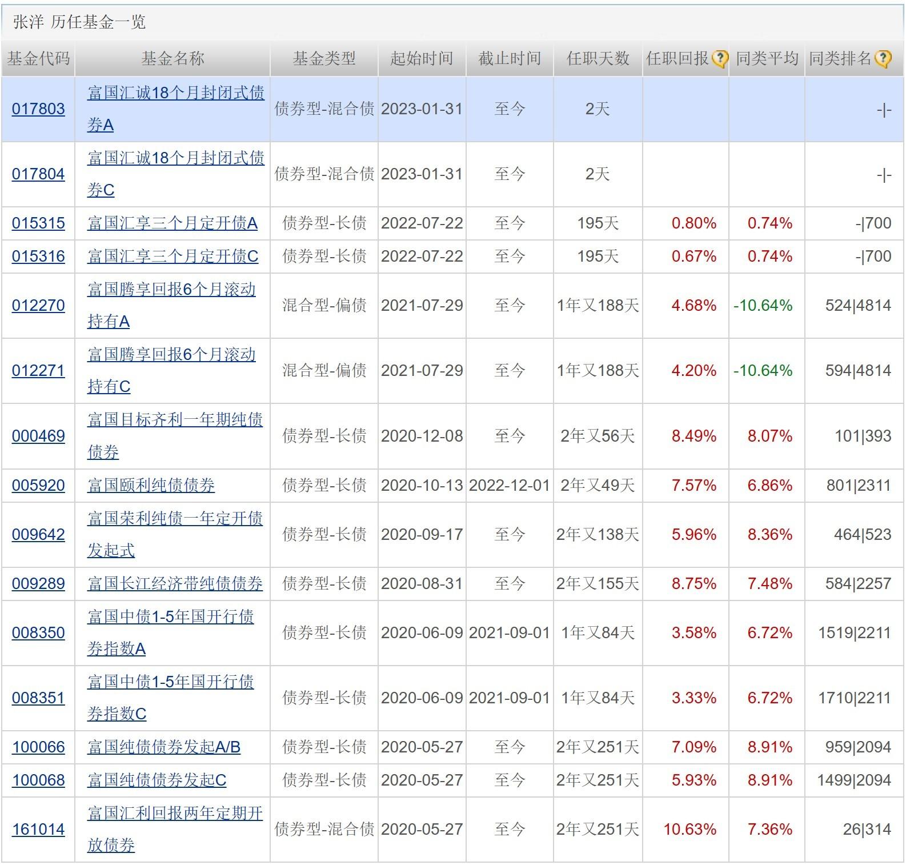This screenshot has height=865, width=906.
Task: Open 富国纯债债券发起C fund page
Action: coord(157,780)
